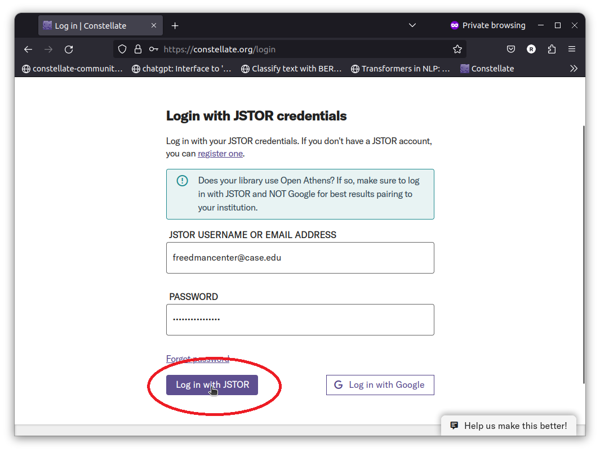The width and height of the screenshot is (600, 452).
Task: Show more bookmarks chevron
Action: 574,69
